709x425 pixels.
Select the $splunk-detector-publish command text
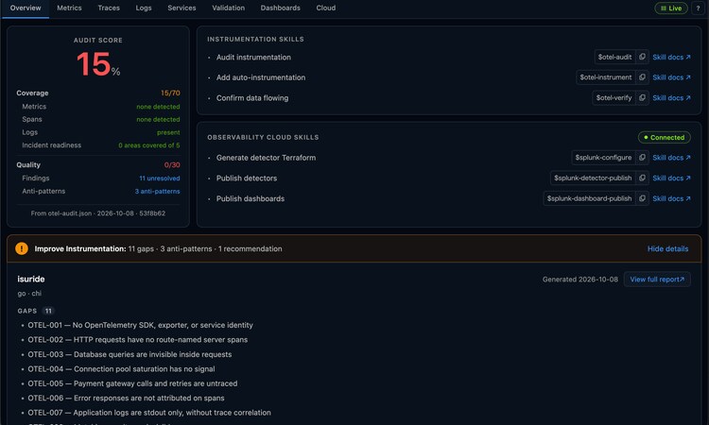pos(593,178)
